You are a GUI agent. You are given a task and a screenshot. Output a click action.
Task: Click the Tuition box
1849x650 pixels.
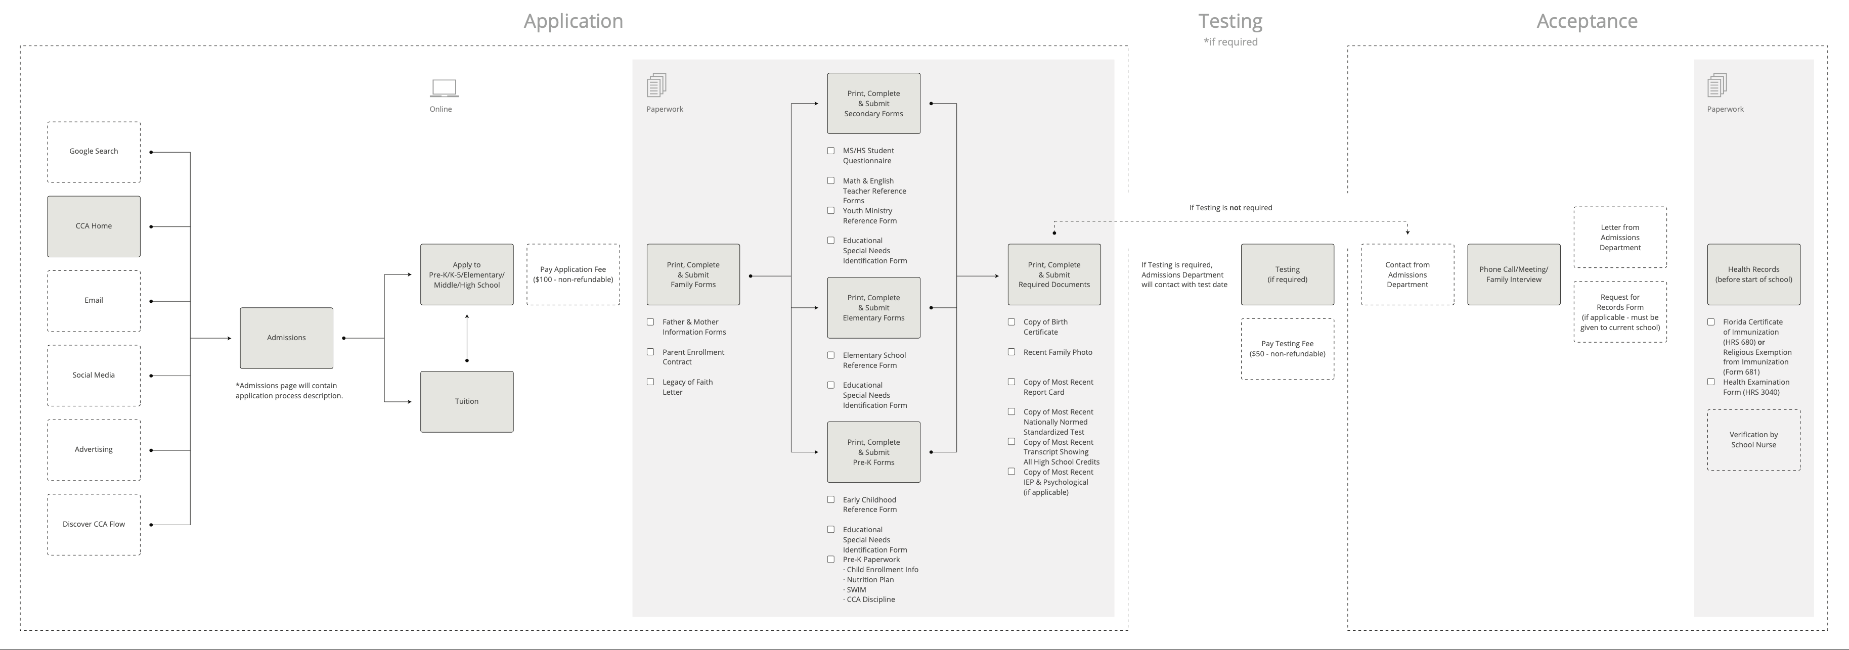click(467, 402)
